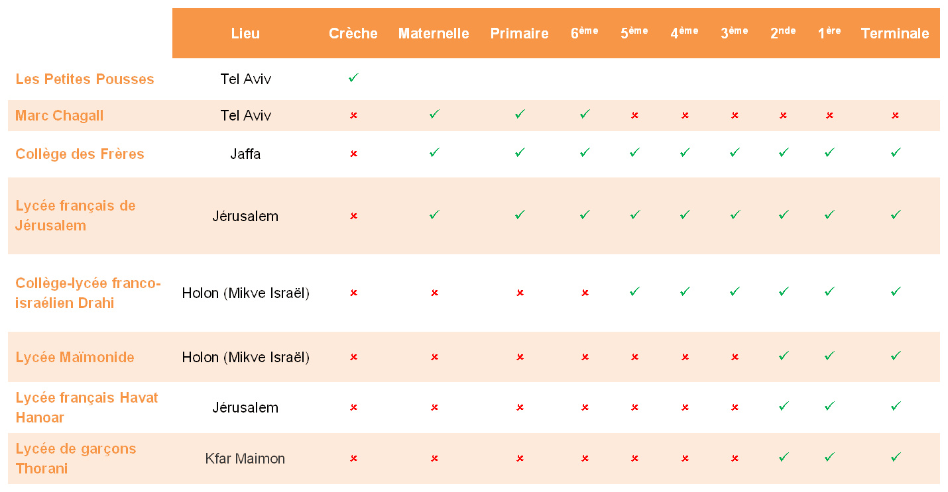Click the Kfar Maimon location cell
The height and width of the screenshot is (492, 948).
[245, 458]
